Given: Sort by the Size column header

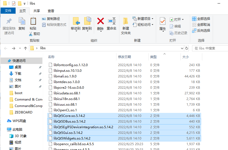Looking at the screenshot, I should pos(186,57).
